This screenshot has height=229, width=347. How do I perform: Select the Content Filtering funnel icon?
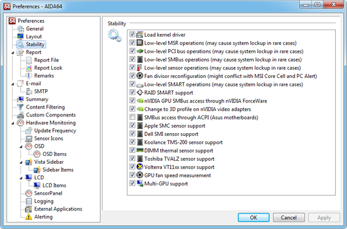pyautogui.click(x=21, y=107)
